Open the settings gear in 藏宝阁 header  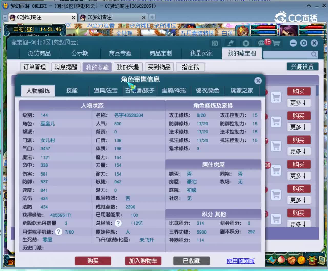[304, 43]
